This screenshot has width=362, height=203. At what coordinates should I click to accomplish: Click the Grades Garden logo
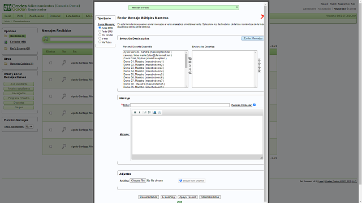click(15, 7)
